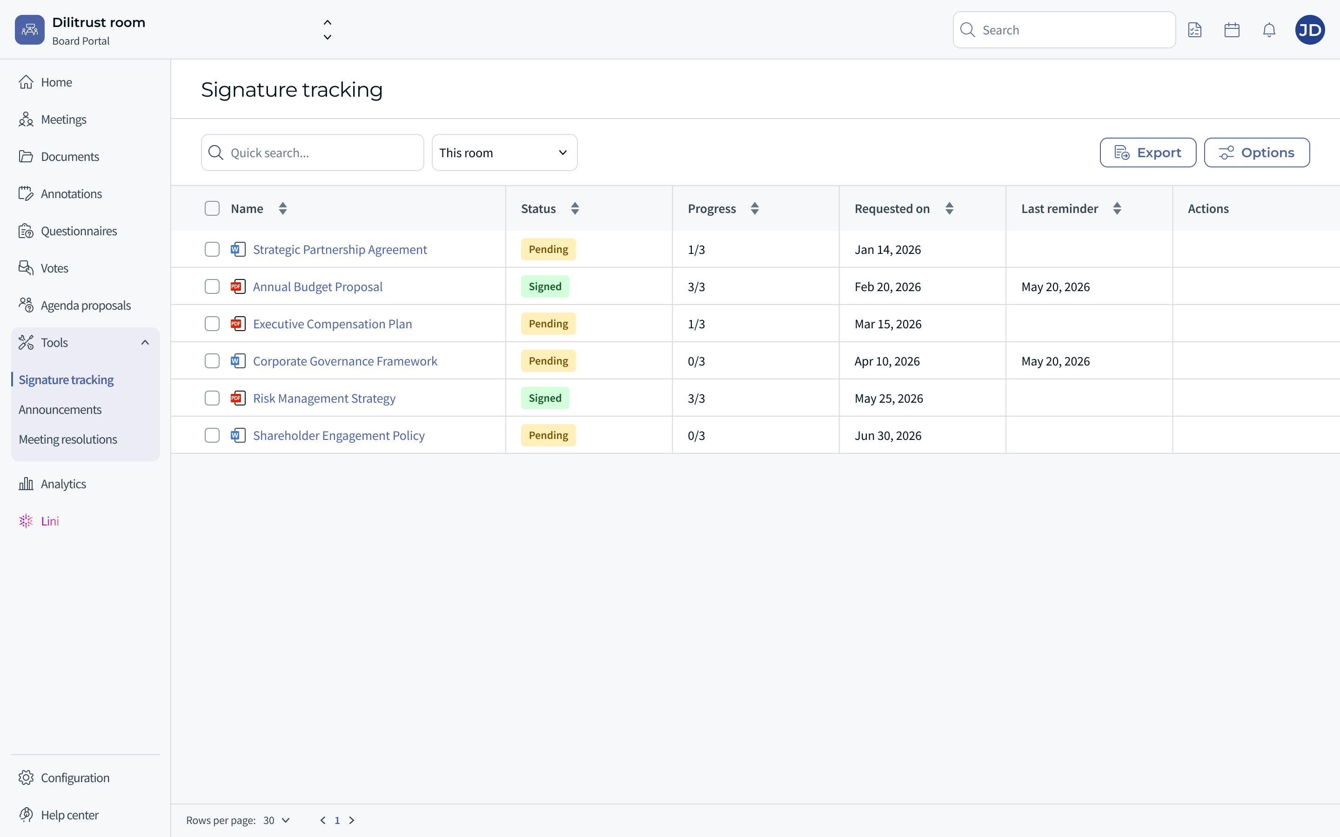Click the Pending badge of Shareholder Engagement Policy

click(548, 435)
